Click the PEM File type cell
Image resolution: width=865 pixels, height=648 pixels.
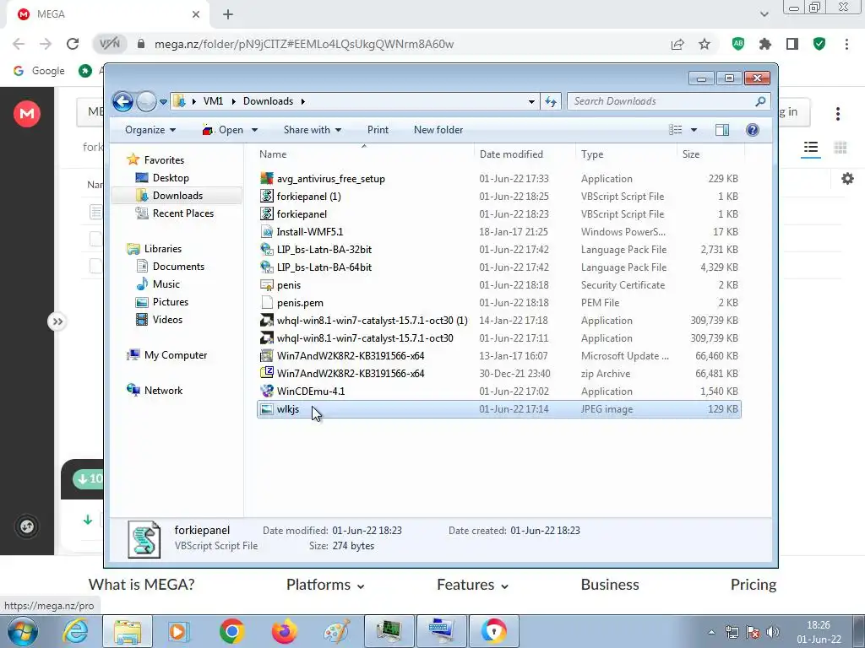click(600, 303)
